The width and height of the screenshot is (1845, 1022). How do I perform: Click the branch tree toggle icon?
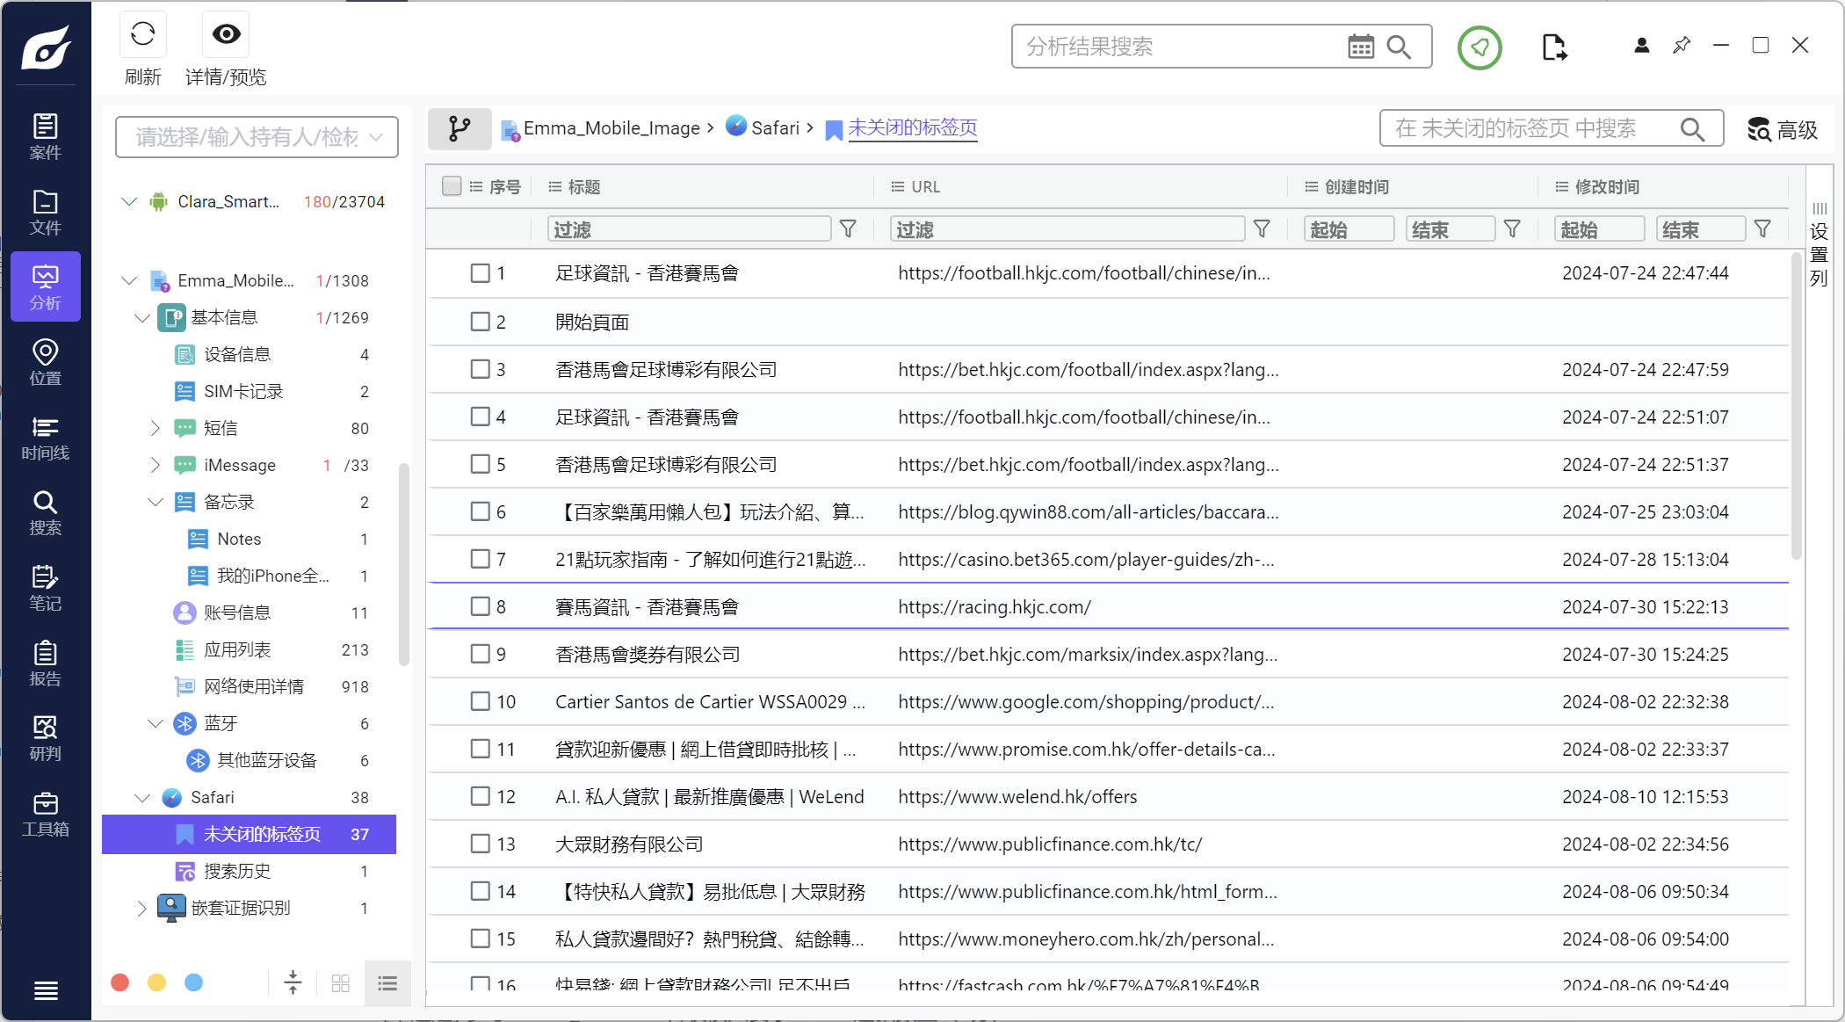[459, 129]
